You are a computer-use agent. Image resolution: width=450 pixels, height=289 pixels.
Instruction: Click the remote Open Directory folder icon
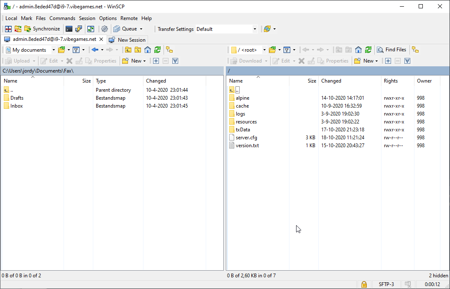tap(272, 50)
